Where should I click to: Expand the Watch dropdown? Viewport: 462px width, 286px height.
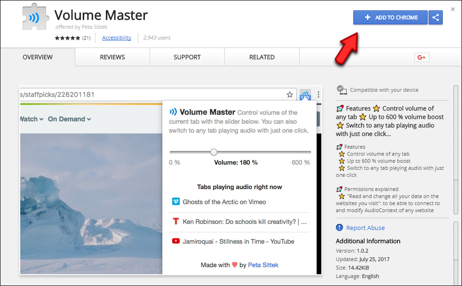point(32,119)
